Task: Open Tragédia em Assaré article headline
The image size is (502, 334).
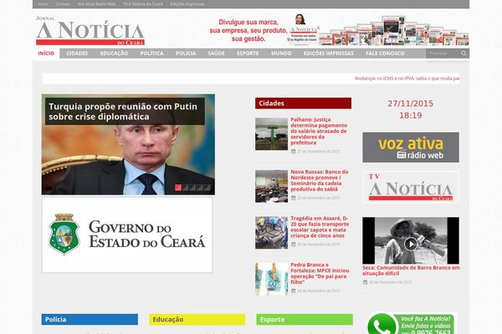Action: point(320,227)
